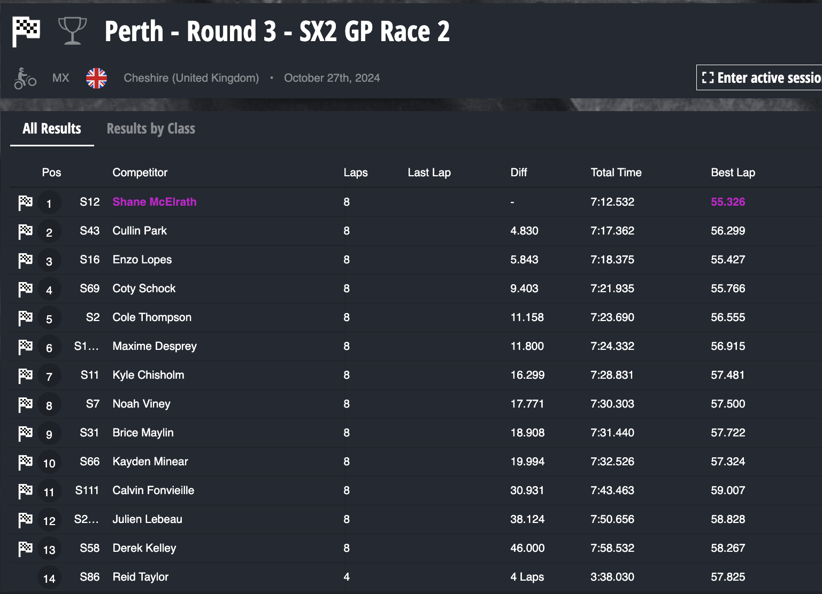Image resolution: width=822 pixels, height=594 pixels.
Task: Click the Competitor column header
Action: click(x=140, y=173)
